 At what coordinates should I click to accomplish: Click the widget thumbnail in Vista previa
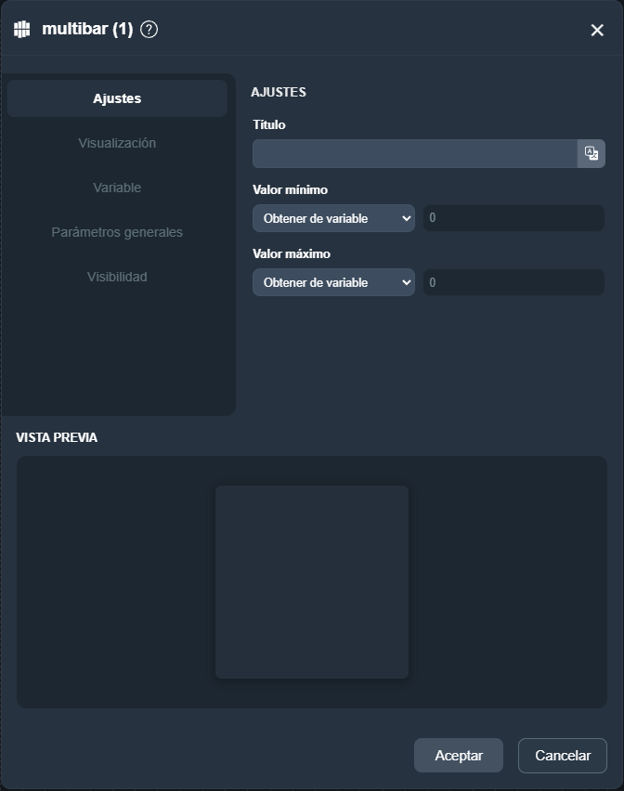click(x=312, y=582)
